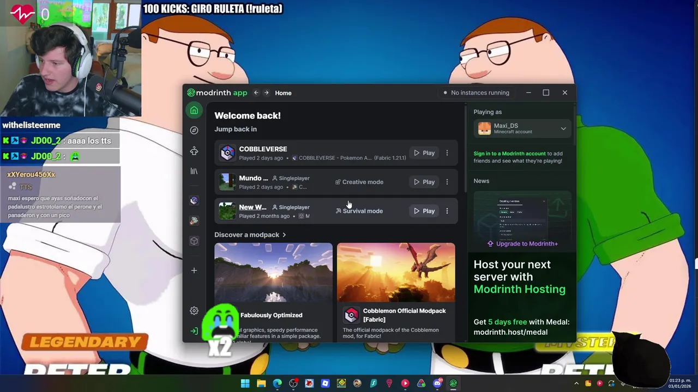Open more options for COBBLEVERSE
Viewport: 698px width, 392px height.
point(447,153)
